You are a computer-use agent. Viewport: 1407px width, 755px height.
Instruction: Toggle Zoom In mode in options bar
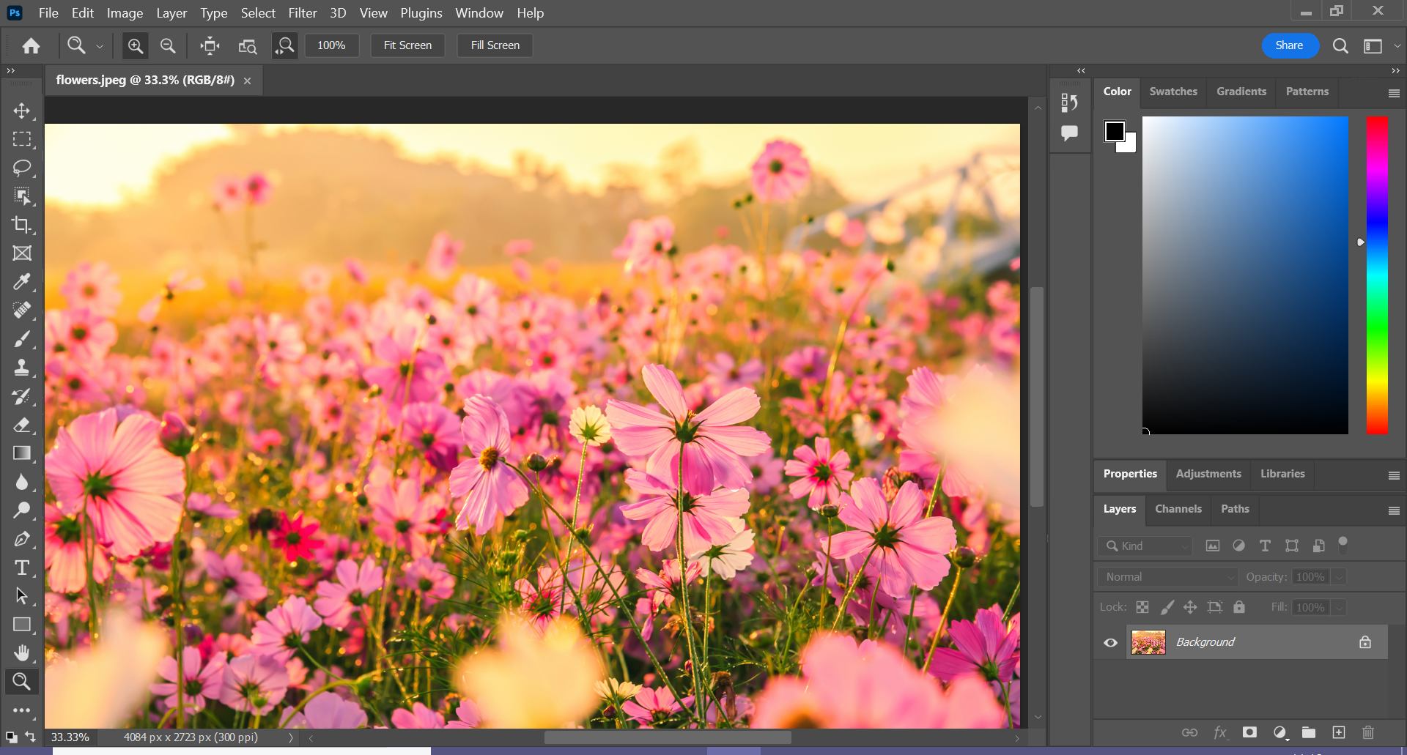(136, 45)
